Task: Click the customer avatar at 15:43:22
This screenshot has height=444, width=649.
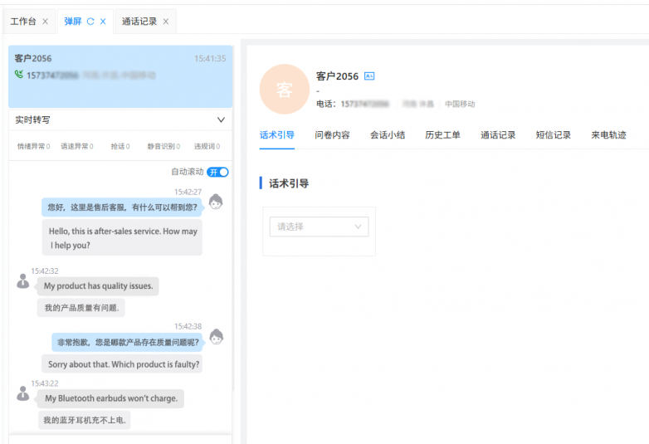Action: coord(22,393)
